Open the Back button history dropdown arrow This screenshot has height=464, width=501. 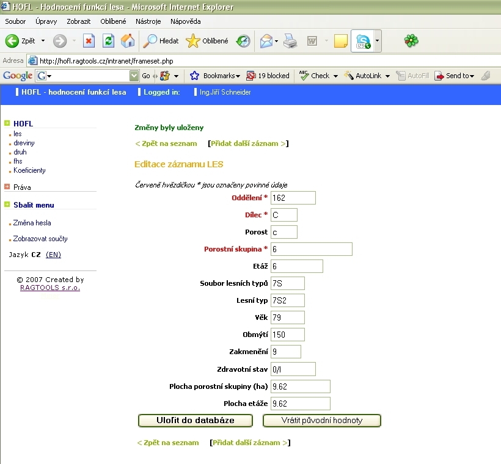point(43,41)
